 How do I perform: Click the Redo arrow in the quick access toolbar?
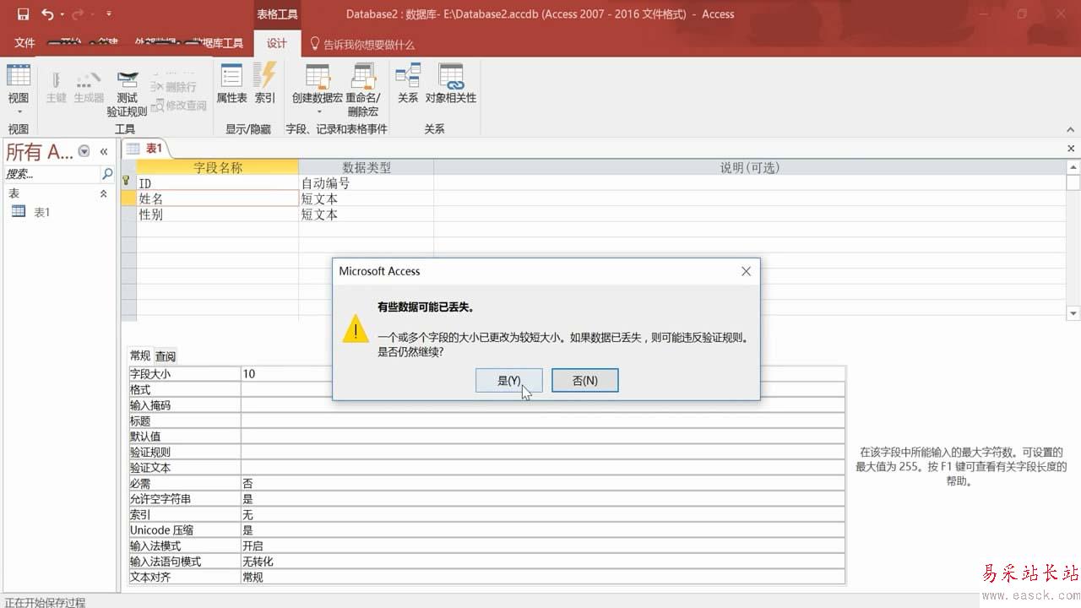coord(78,14)
